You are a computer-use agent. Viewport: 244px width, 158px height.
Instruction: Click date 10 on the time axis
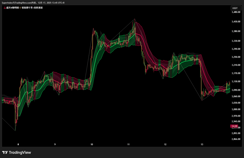92,144
